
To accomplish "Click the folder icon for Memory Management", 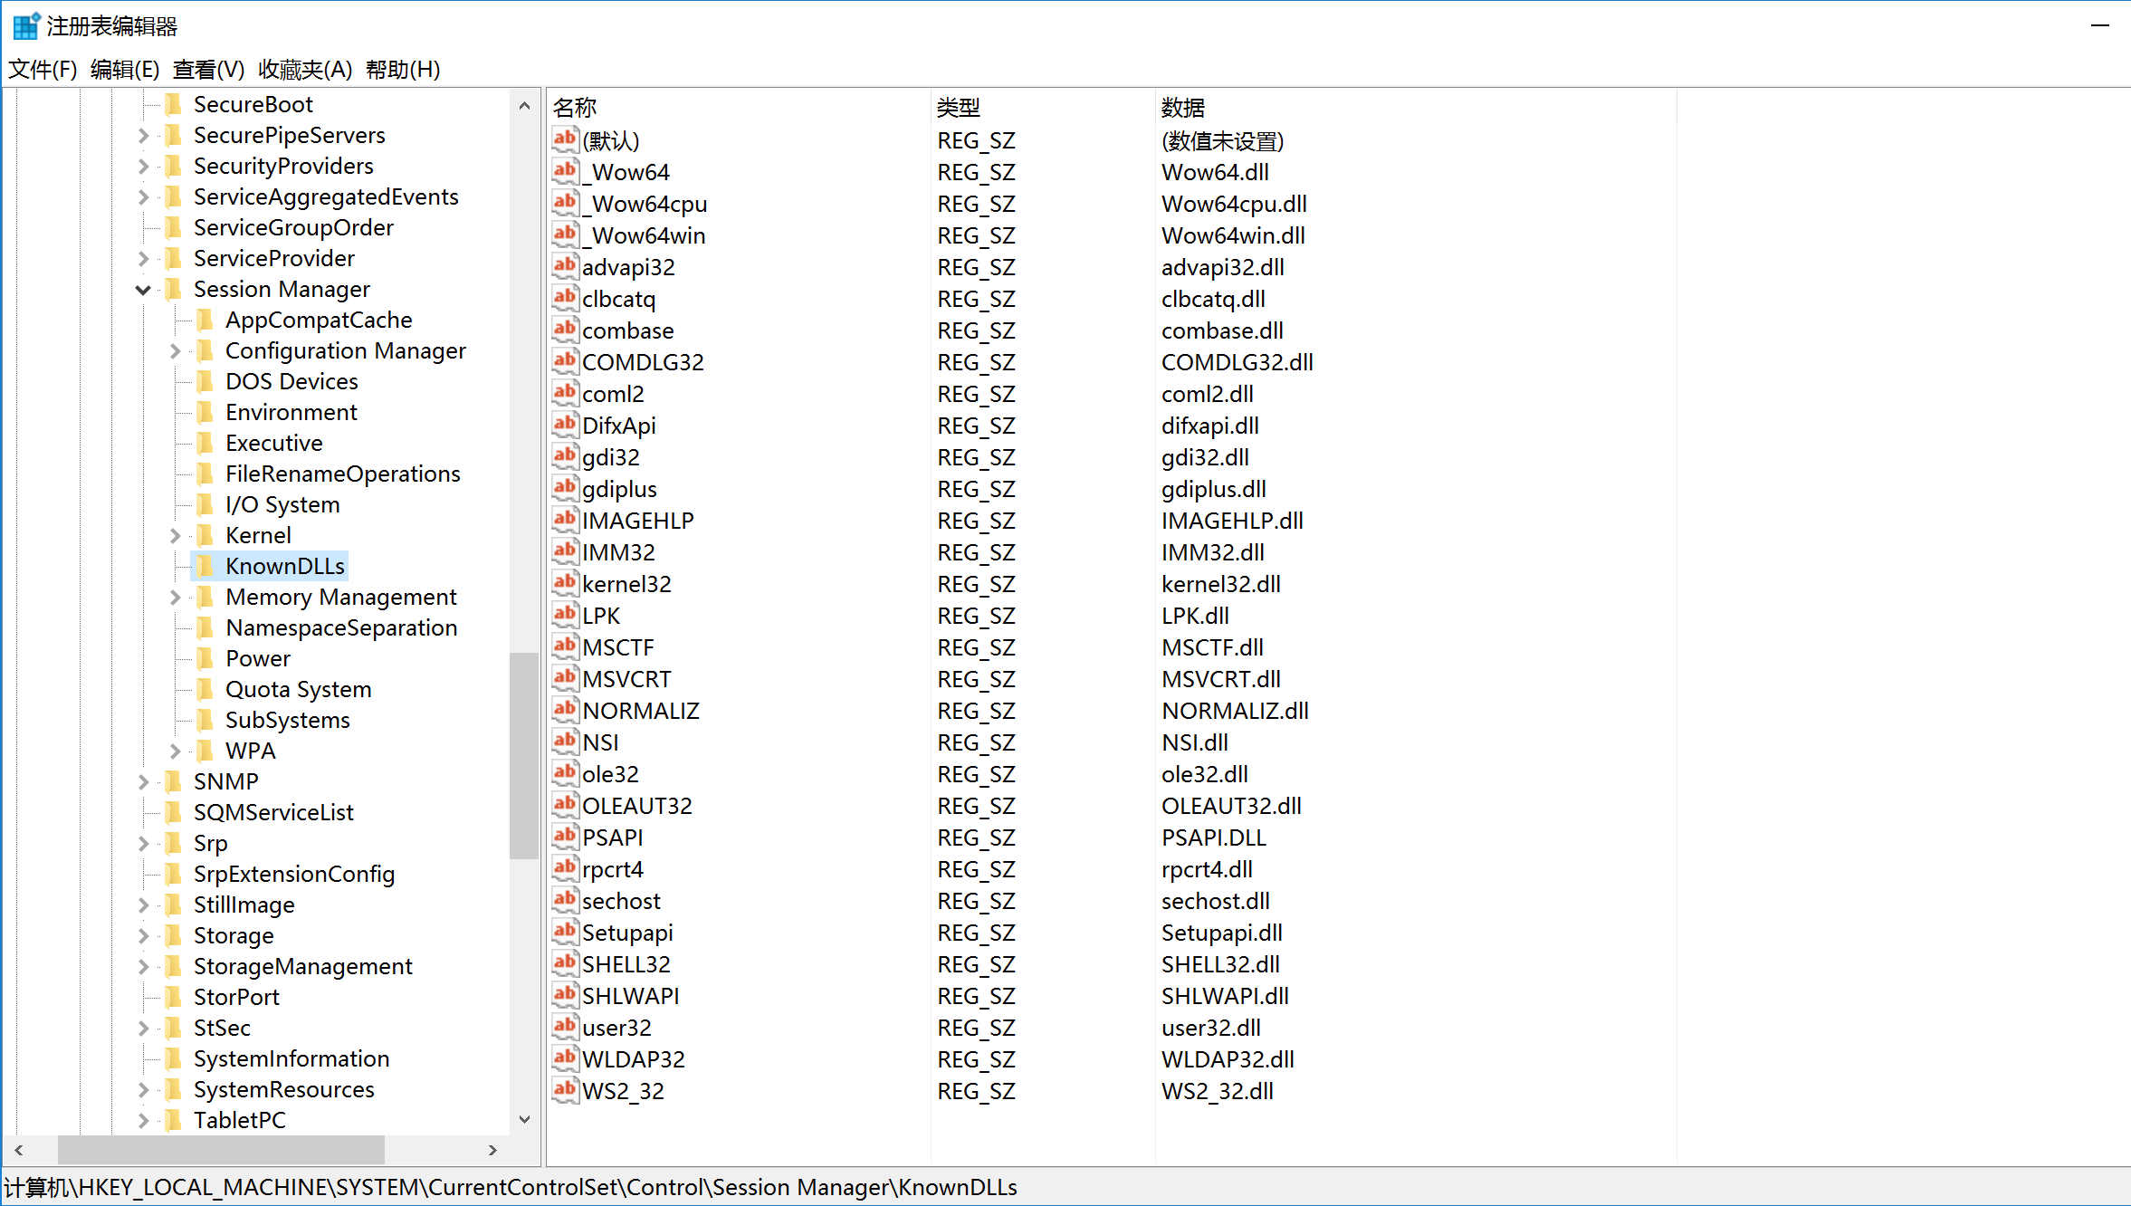I will [x=206, y=597].
